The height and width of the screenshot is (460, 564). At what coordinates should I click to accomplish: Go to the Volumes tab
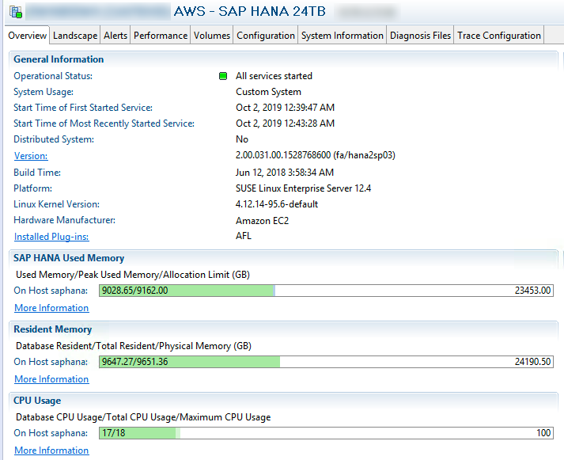(212, 36)
